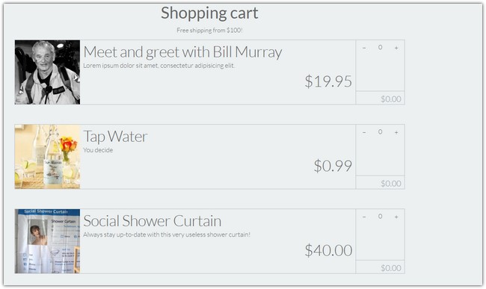Select the Tap Water quantity field
Screen dimensions: 486x289
pos(380,132)
